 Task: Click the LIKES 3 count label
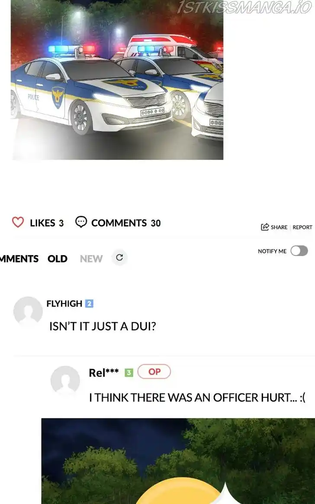pyautogui.click(x=47, y=223)
